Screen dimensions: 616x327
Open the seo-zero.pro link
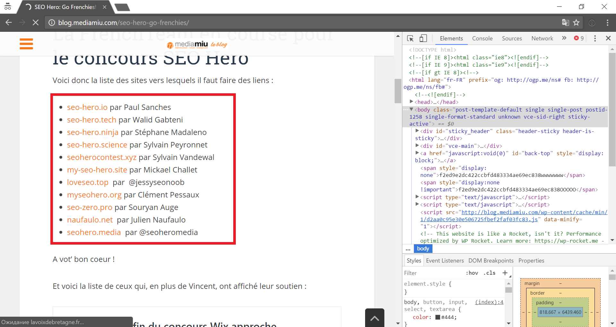click(90, 207)
